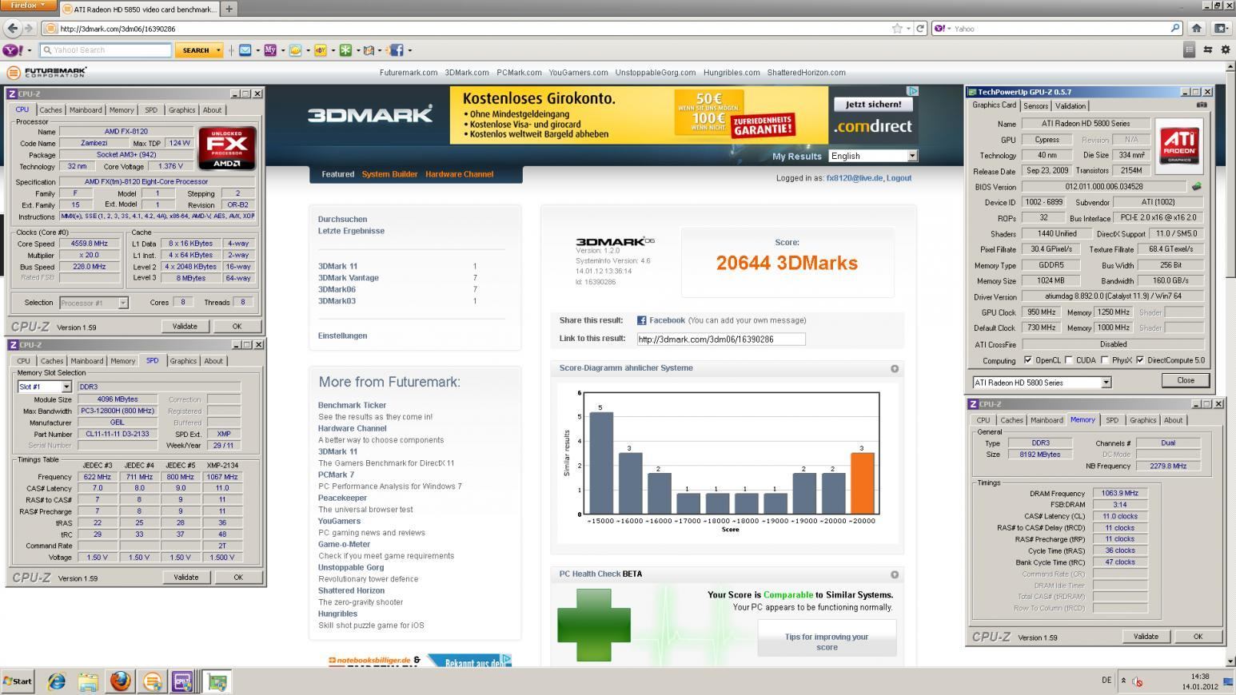This screenshot has width=1236, height=695.
Task: Open the Firefox menu dropdown button
Action: 28,6
